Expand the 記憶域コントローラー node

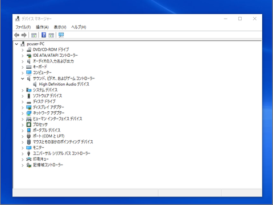pos(23,165)
